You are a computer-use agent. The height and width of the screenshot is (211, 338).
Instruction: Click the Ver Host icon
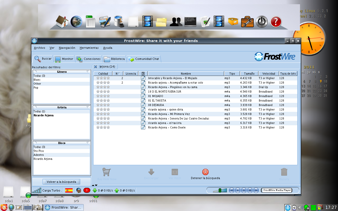point(175,174)
